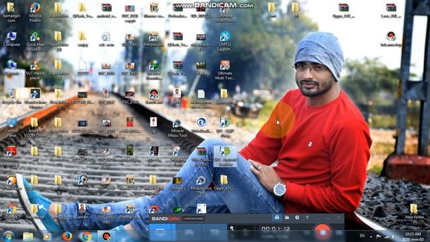Screen dimensions: 430x242
Task: Open the Google Chrome desktop shortcut
Action: tap(11, 214)
